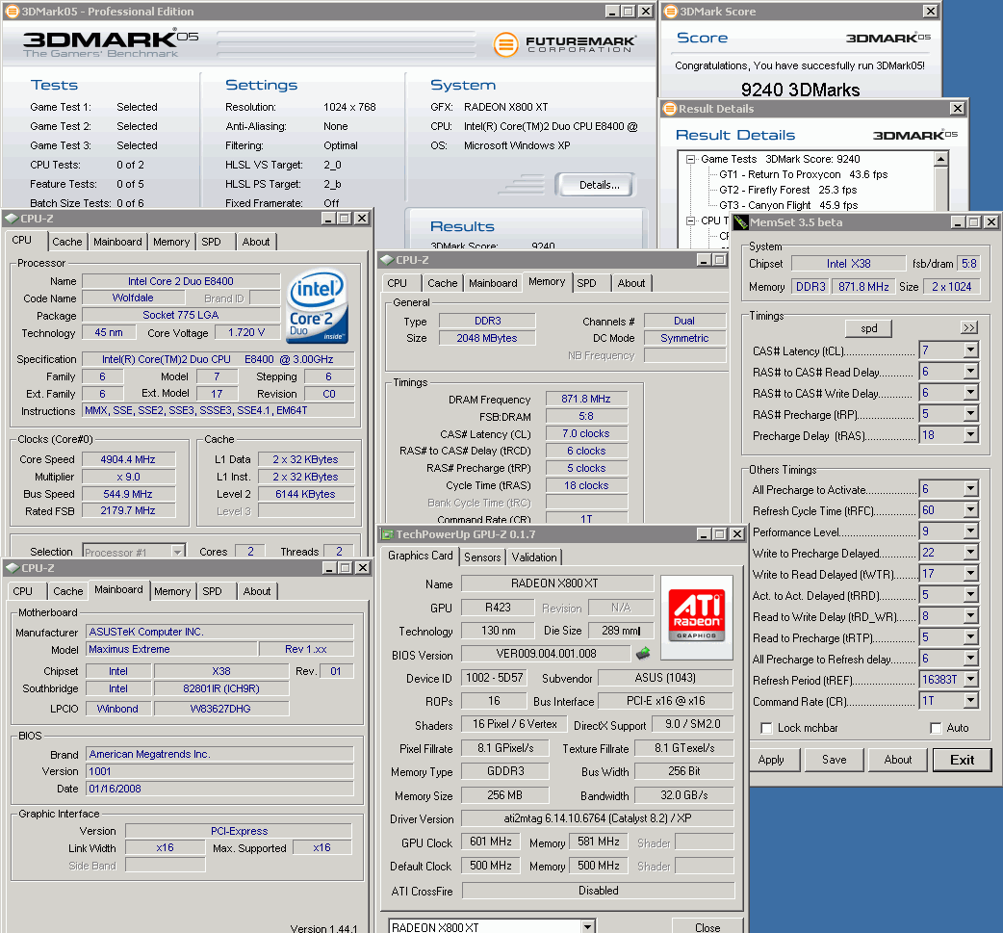Click the Core Speed value 4904.4 MHz
This screenshot has width=1003, height=933.
129,459
